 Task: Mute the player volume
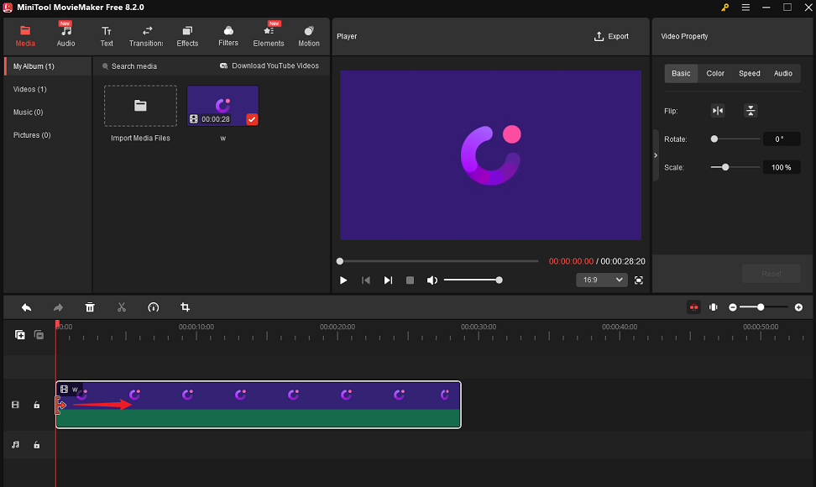[x=432, y=280]
